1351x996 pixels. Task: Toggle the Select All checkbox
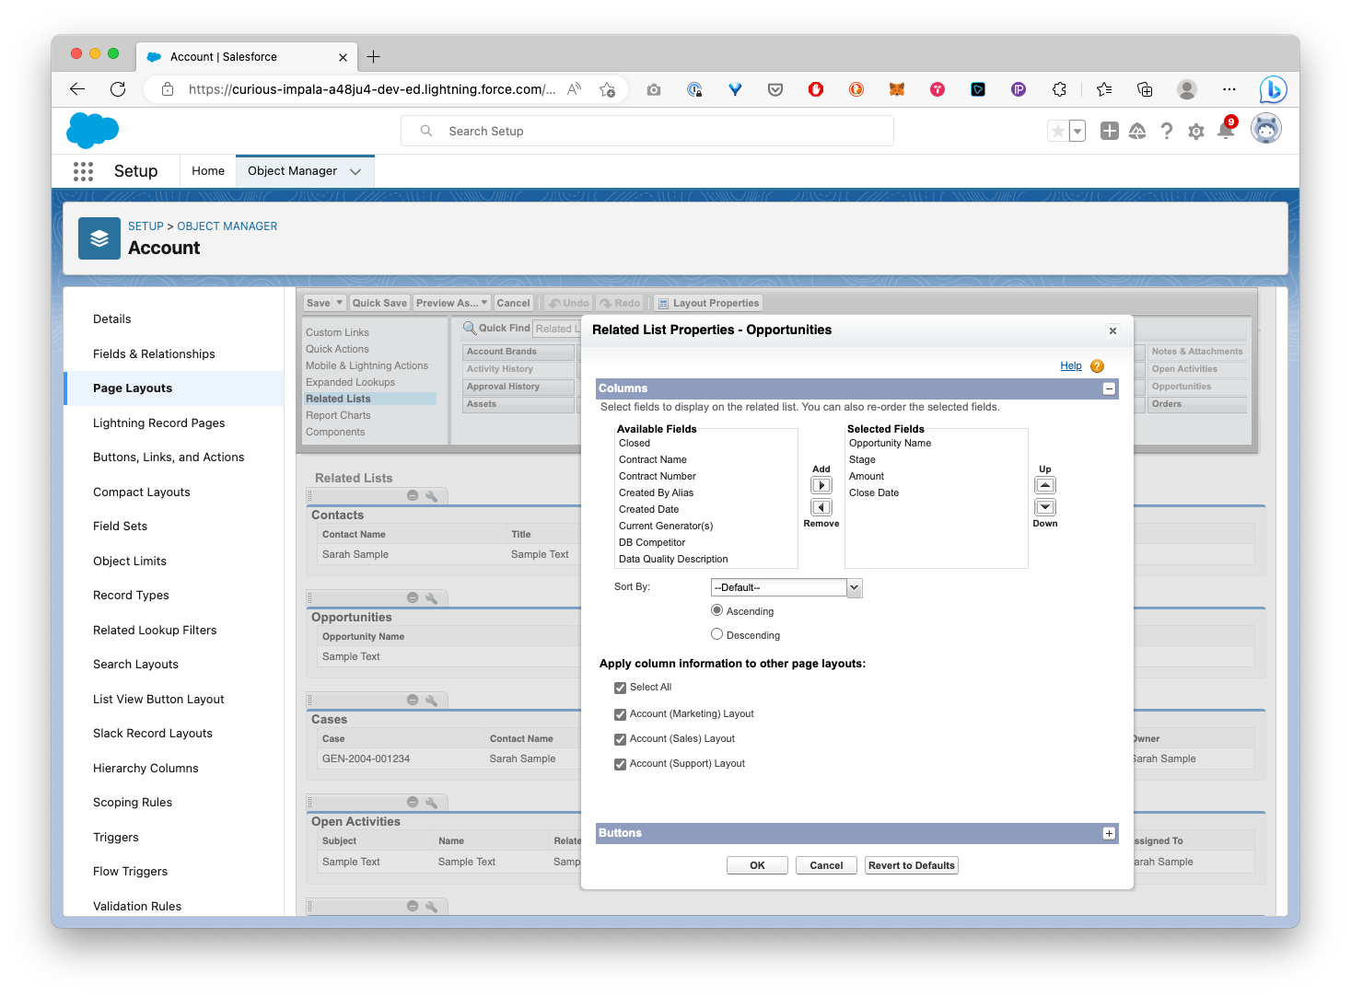[620, 688]
